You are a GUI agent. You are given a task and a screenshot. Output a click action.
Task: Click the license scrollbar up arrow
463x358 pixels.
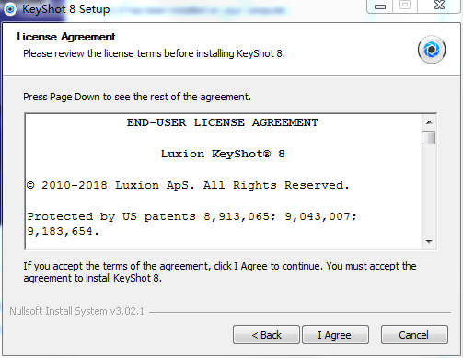click(x=429, y=122)
